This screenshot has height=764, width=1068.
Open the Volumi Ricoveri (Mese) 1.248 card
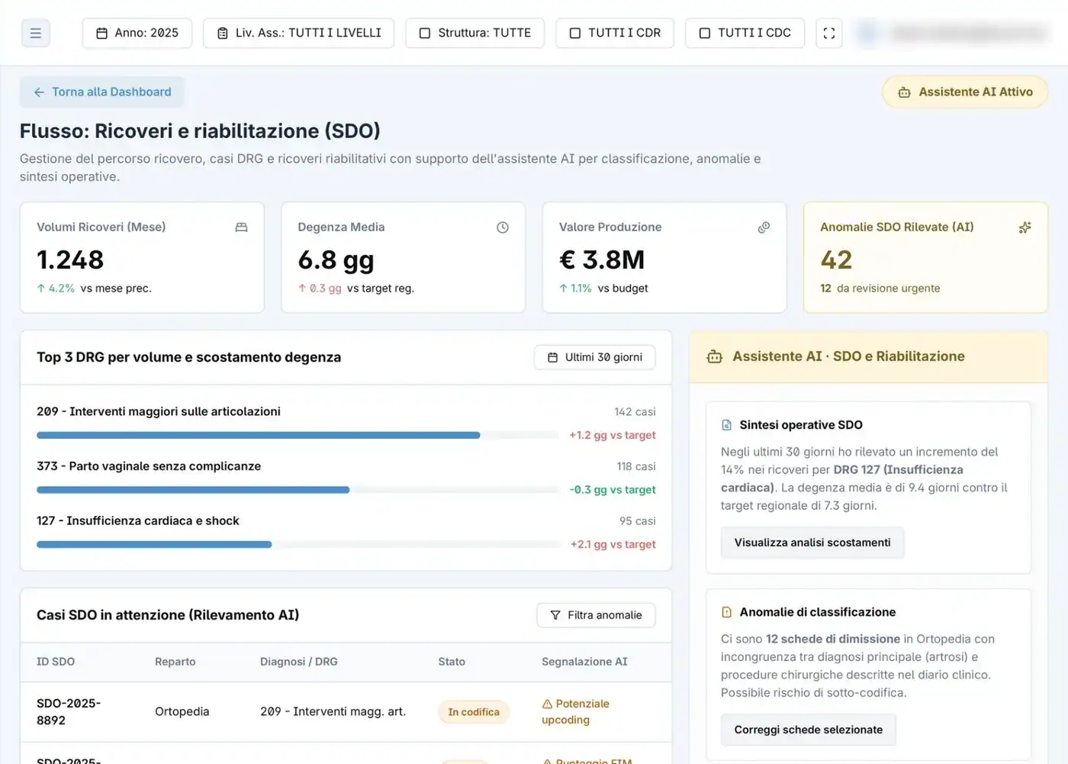tap(142, 257)
